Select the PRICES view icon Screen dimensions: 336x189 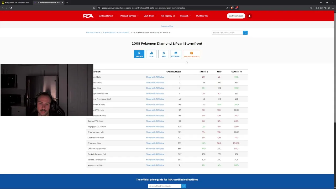pyautogui.click(x=139, y=54)
